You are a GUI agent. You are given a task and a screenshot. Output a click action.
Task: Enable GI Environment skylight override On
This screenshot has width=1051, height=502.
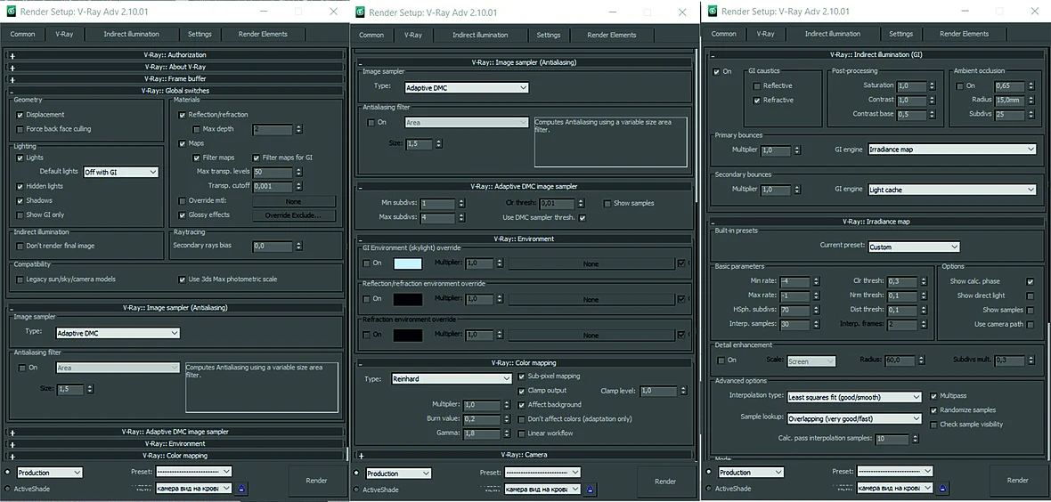tap(367, 263)
